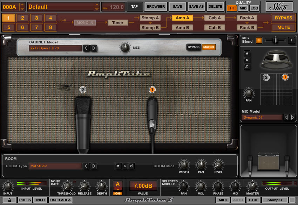
Task: Select previous cabinet model arrow
Action: (x=86, y=48)
